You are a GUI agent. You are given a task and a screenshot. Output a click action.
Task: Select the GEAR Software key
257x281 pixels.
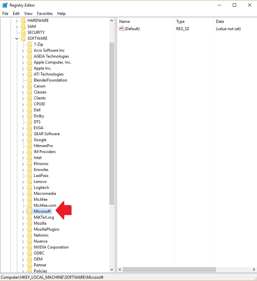click(x=47, y=134)
